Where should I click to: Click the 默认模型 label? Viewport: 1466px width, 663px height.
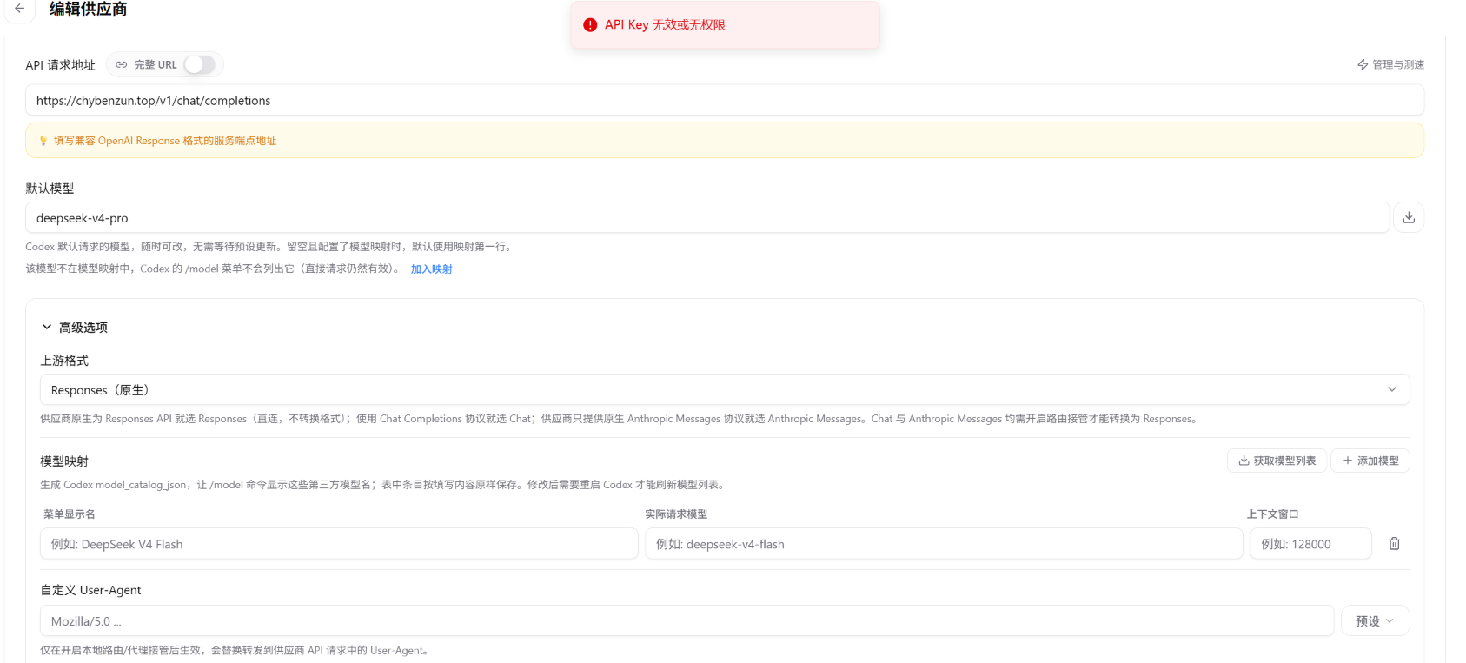coord(50,189)
